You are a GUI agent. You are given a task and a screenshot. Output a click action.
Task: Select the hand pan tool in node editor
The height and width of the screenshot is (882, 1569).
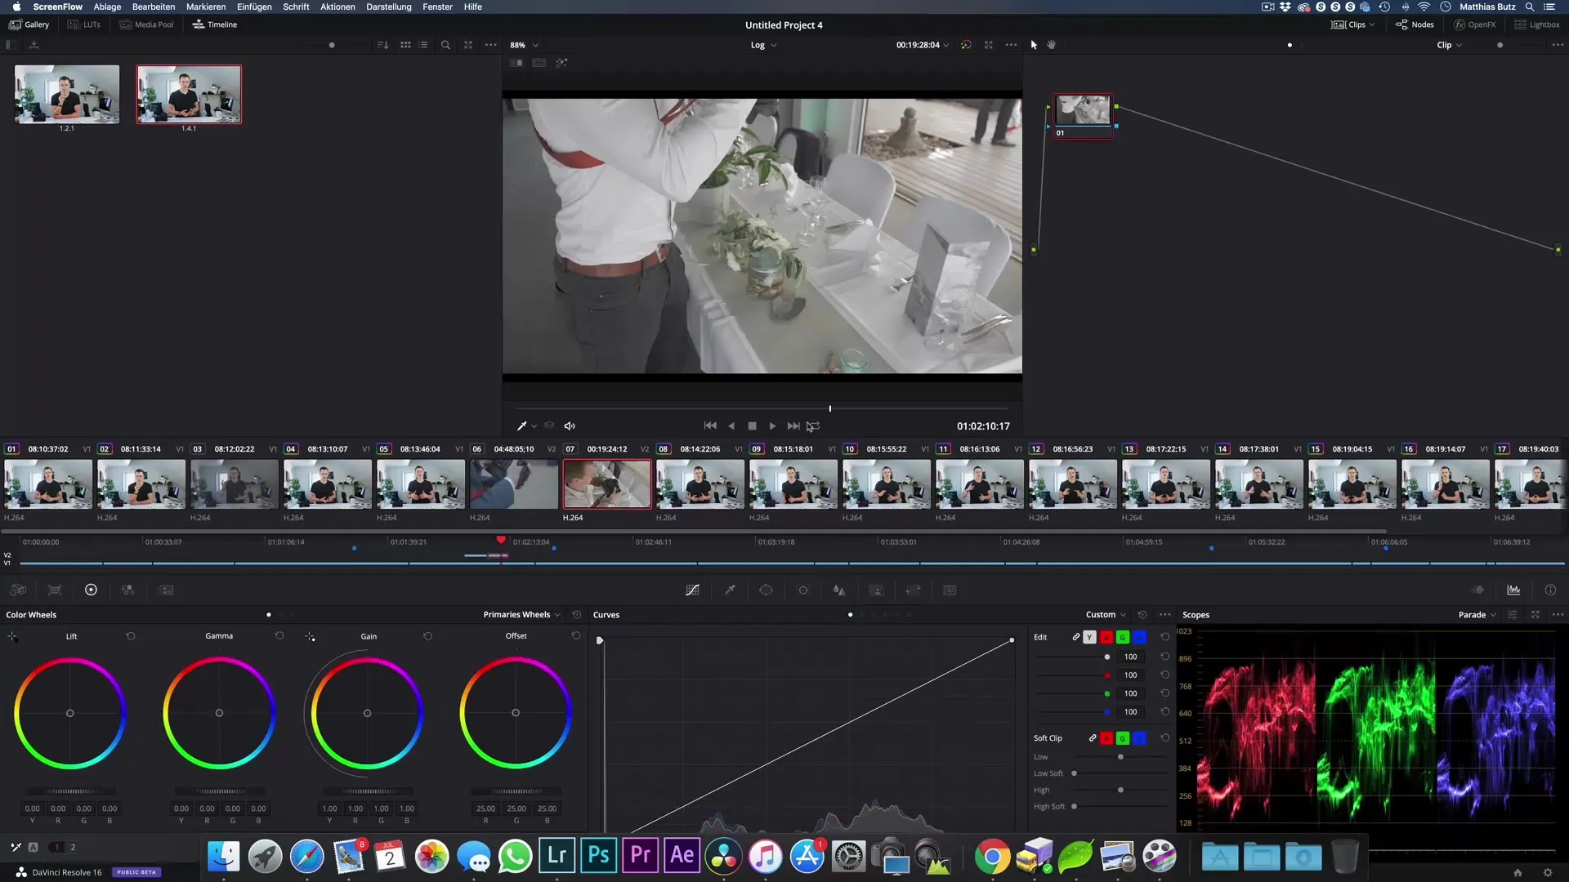1052,45
